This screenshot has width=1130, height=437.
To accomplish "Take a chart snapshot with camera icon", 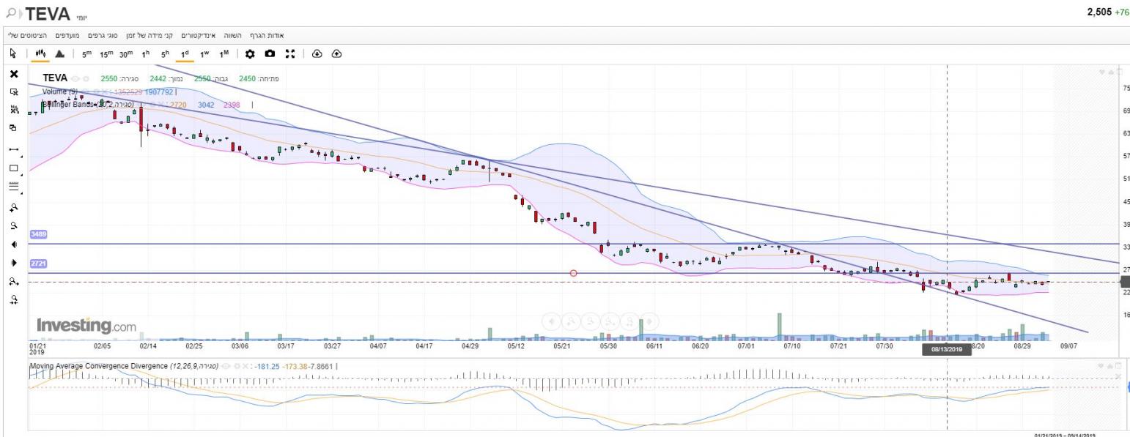I will click(x=270, y=54).
